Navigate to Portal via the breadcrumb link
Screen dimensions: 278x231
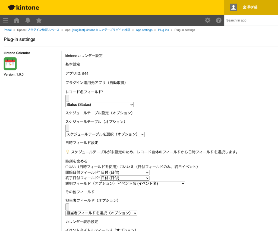[x=7, y=30]
